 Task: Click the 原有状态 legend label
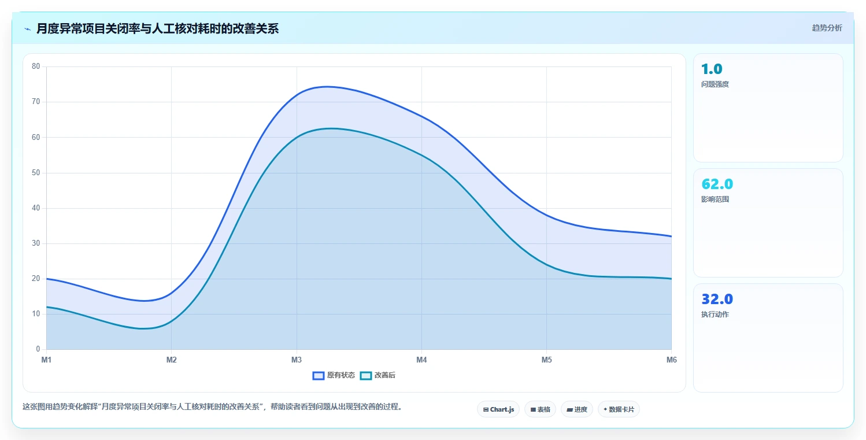[x=341, y=375]
